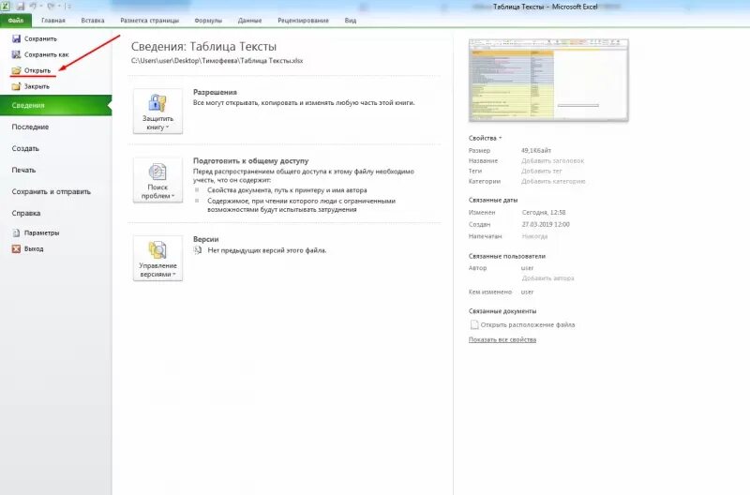Switch to the Данные tab

pos(249,21)
